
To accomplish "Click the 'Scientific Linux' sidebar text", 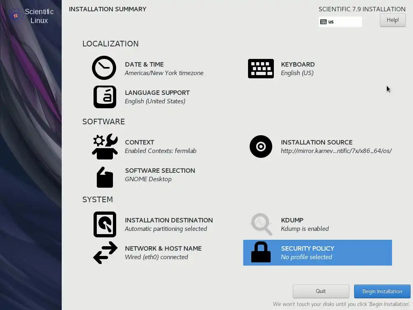I will coord(39,16).
